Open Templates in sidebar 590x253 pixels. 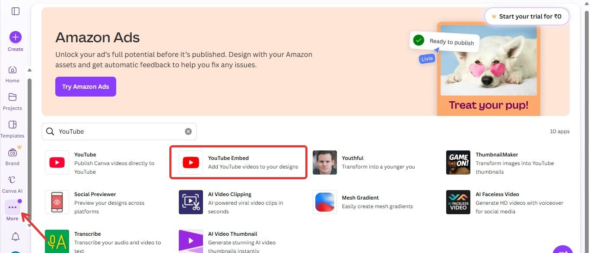coord(13,129)
